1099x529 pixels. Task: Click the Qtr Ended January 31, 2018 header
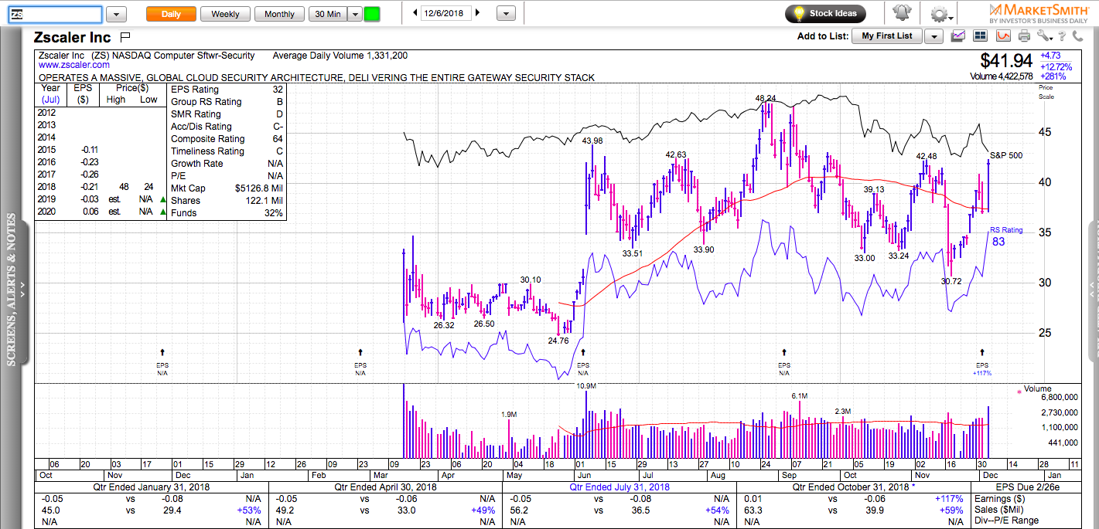point(152,487)
